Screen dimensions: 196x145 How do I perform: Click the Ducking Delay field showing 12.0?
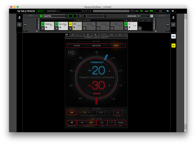pos(100,112)
